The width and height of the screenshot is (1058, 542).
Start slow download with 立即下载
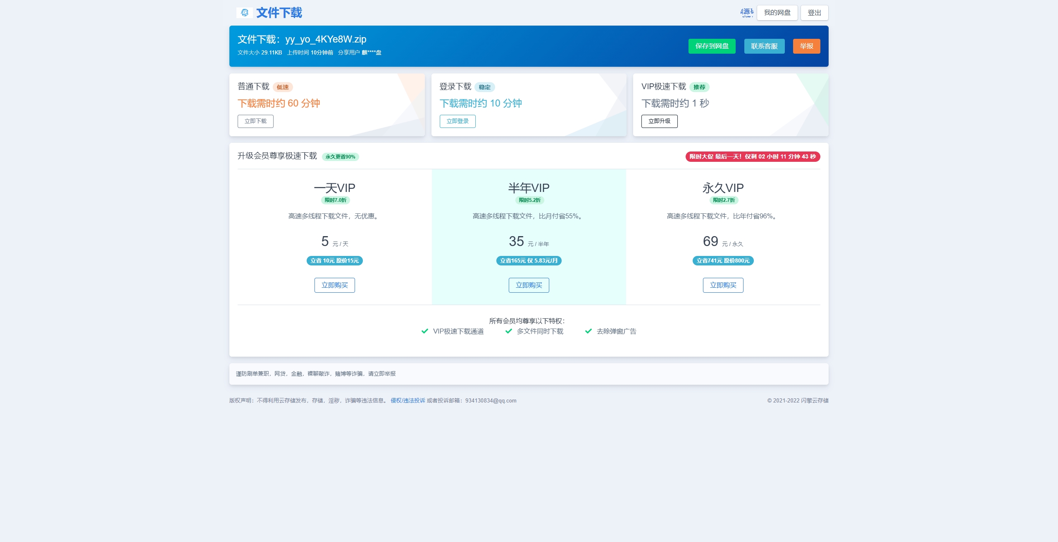[x=255, y=121]
